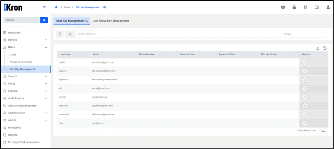Open Sensitive Data Discovery menu item
The image size is (334, 149).
[x=22, y=106]
